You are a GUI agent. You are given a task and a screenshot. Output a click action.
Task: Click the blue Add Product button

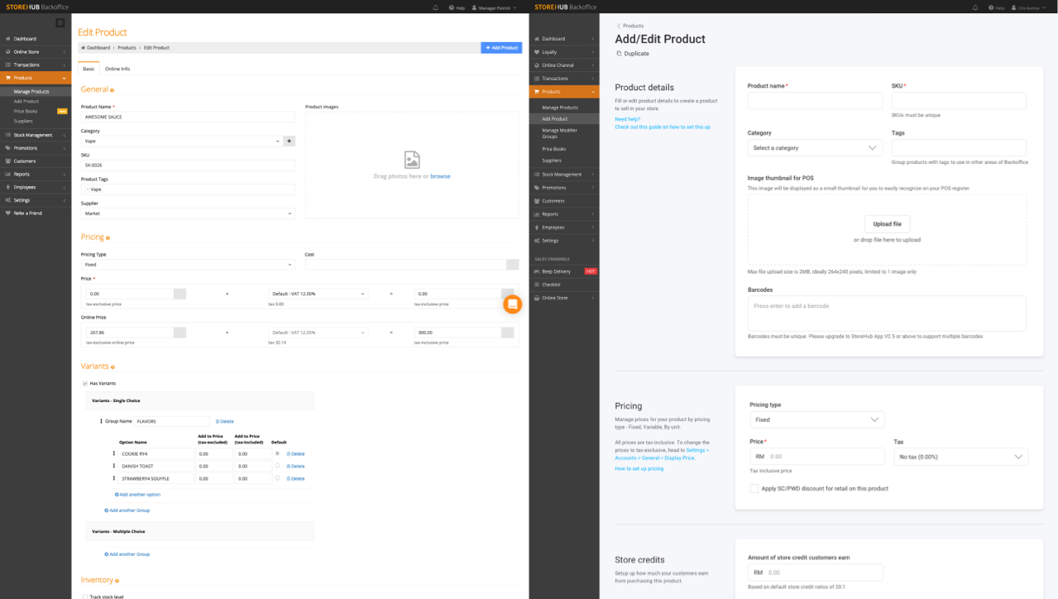[x=501, y=48]
